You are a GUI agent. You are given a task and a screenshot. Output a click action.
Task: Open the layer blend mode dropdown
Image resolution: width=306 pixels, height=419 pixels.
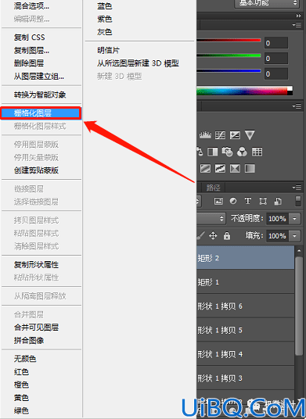211,219
